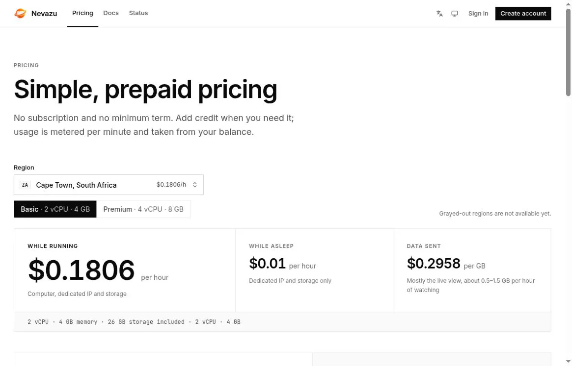Open the Pricing tab
Viewport: 572px width, 366px height.
coord(82,13)
